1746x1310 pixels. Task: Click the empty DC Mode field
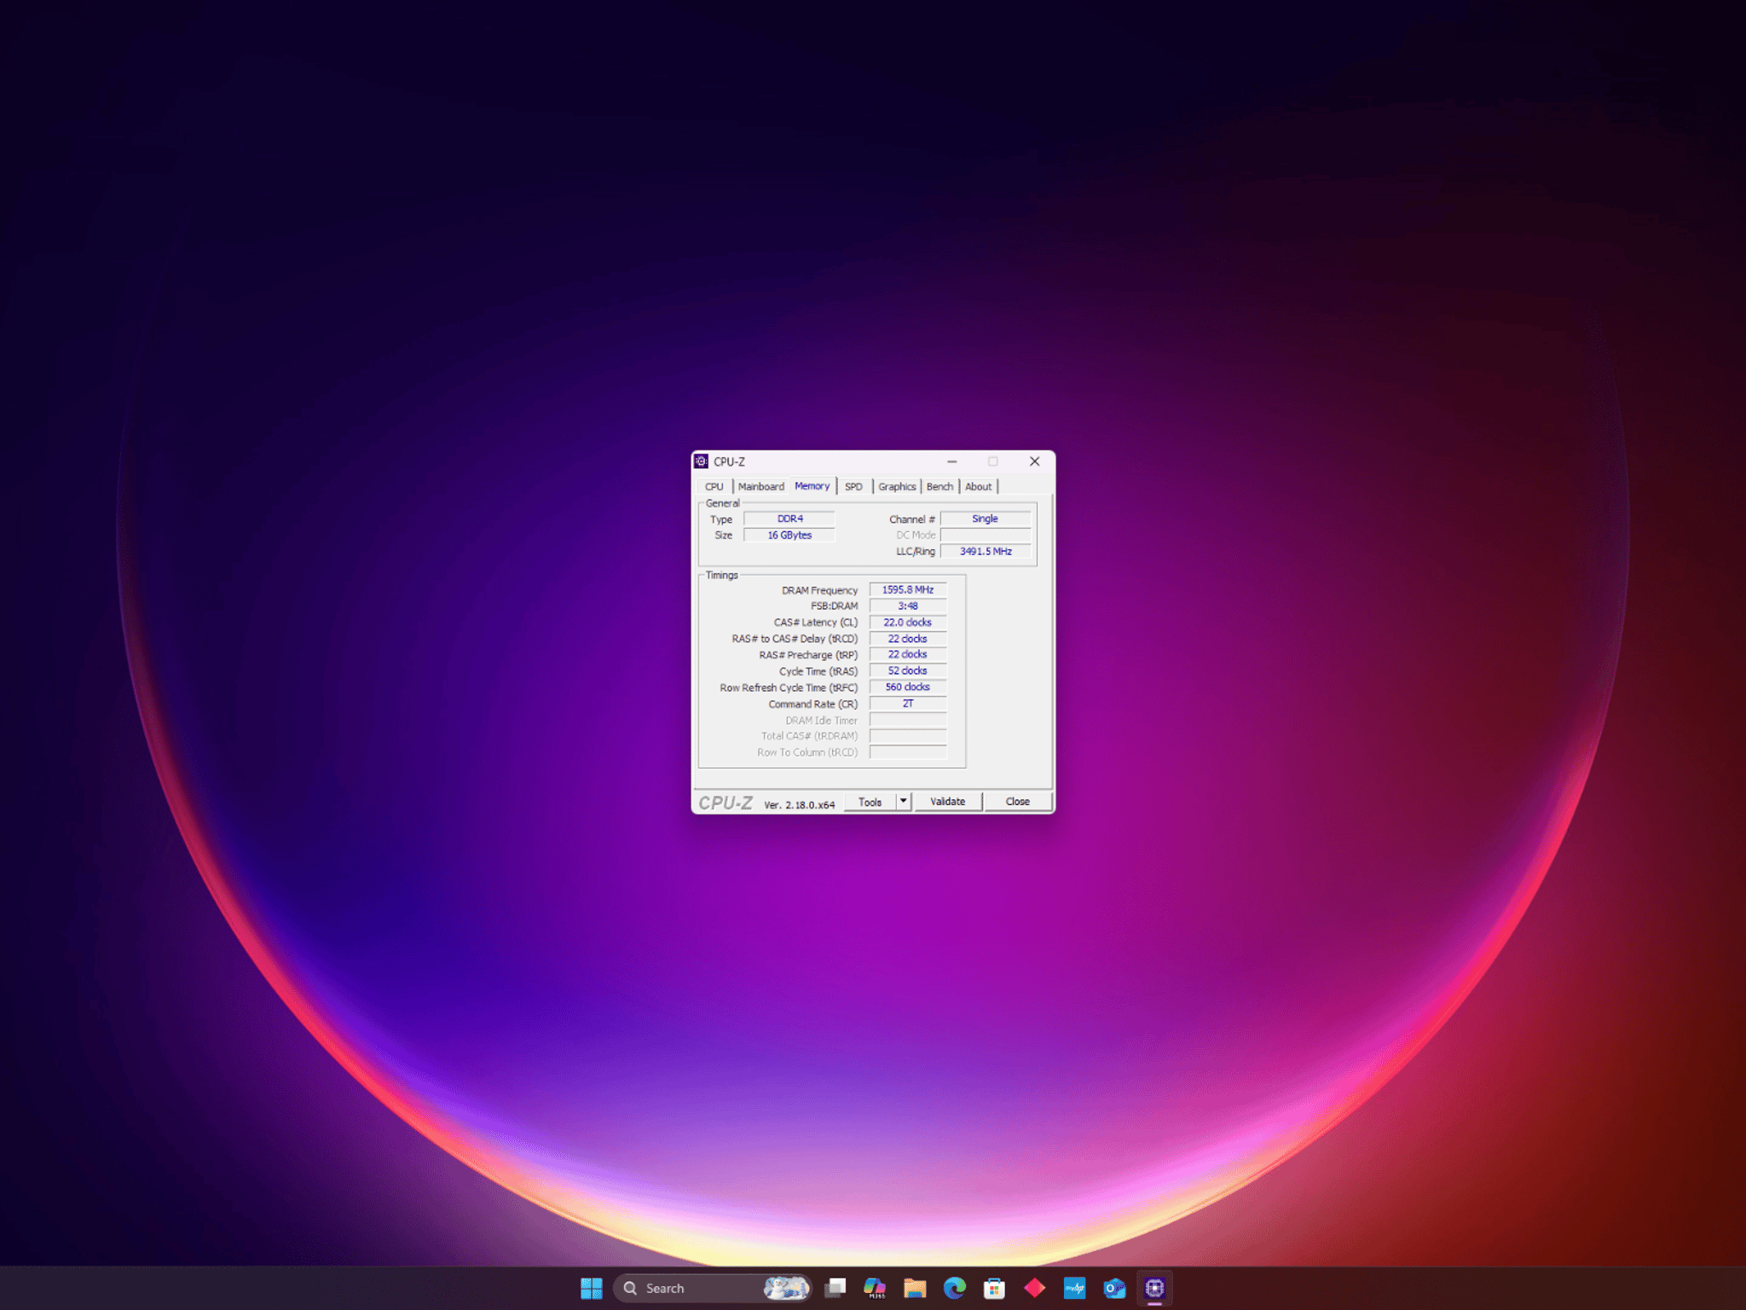click(986, 535)
